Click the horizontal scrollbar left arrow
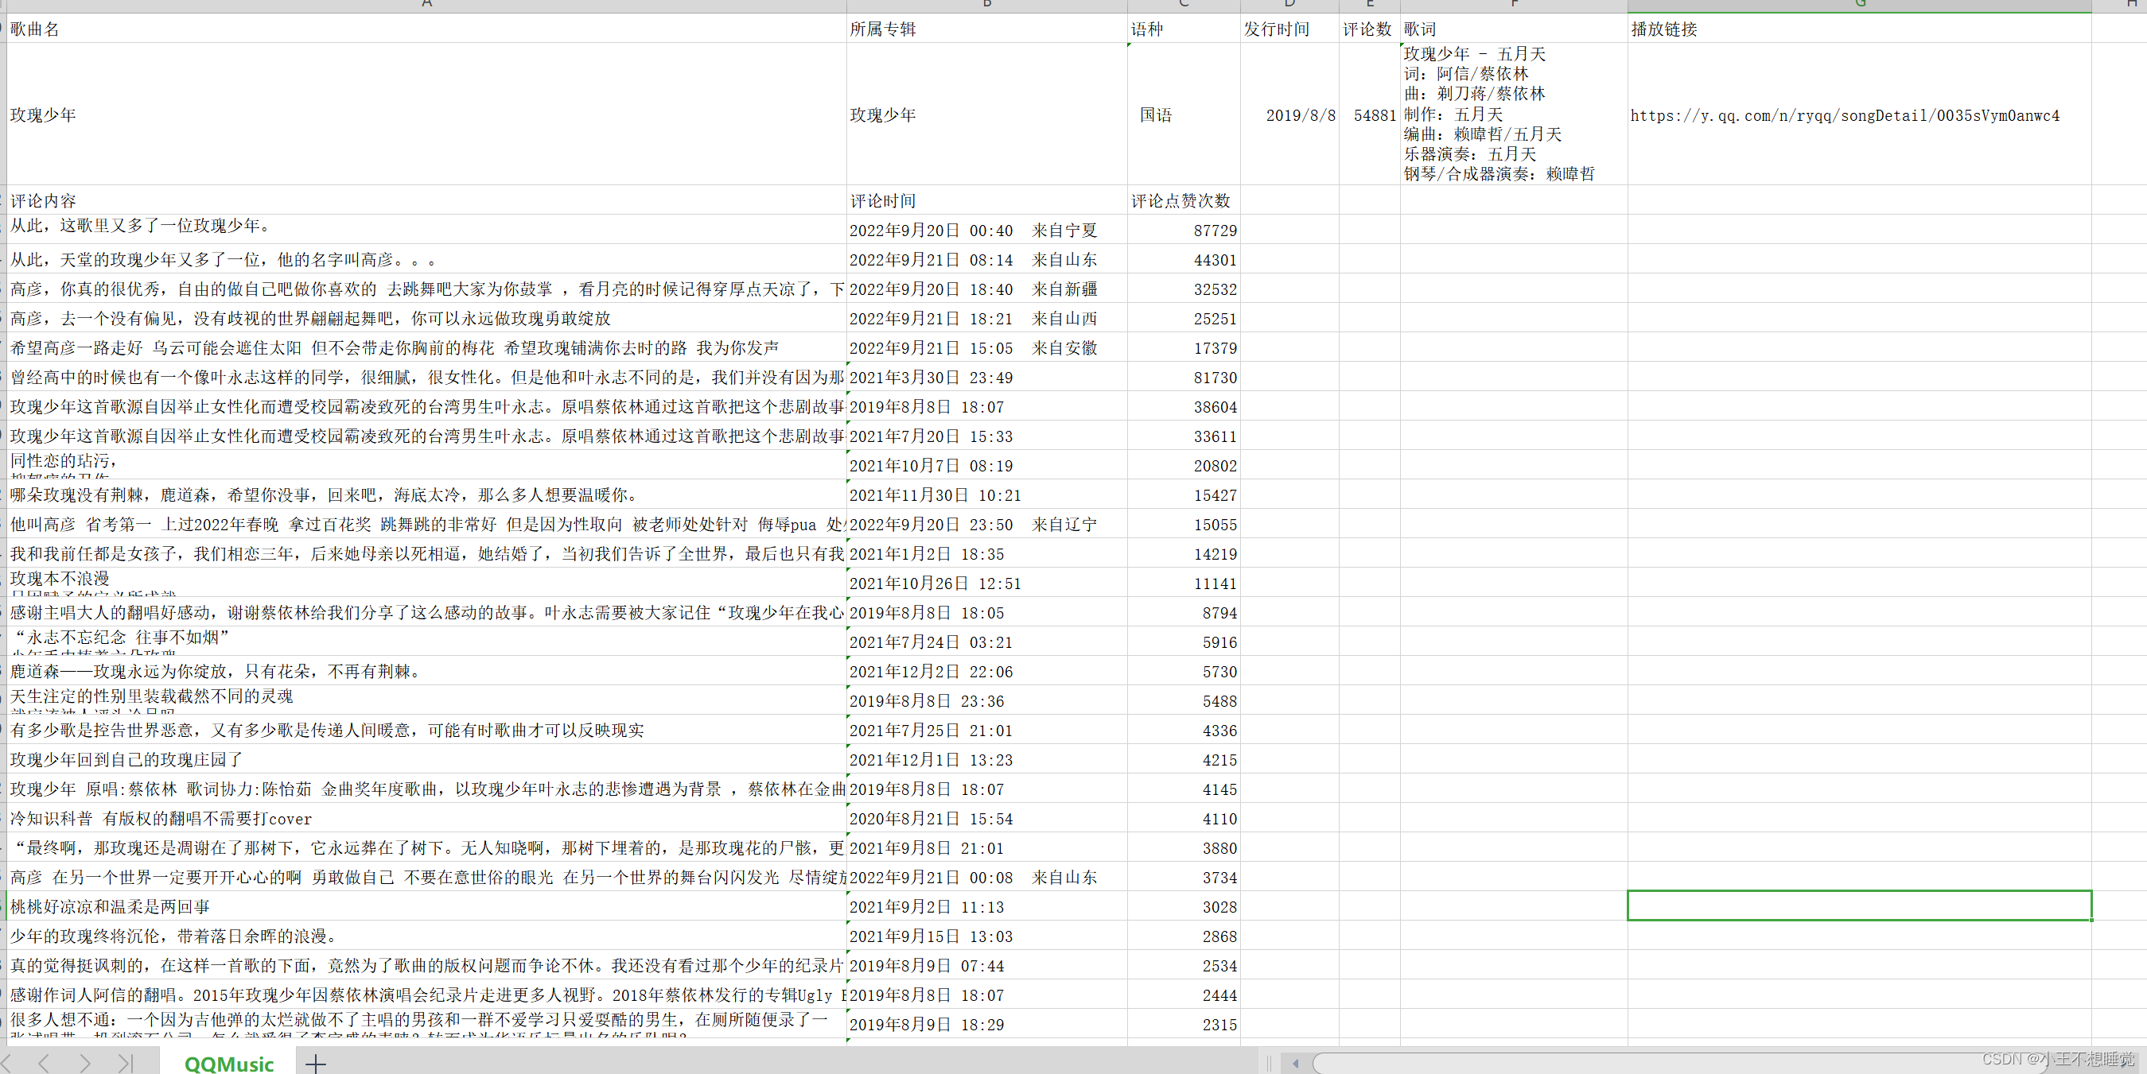The width and height of the screenshot is (2147, 1074). [1295, 1063]
